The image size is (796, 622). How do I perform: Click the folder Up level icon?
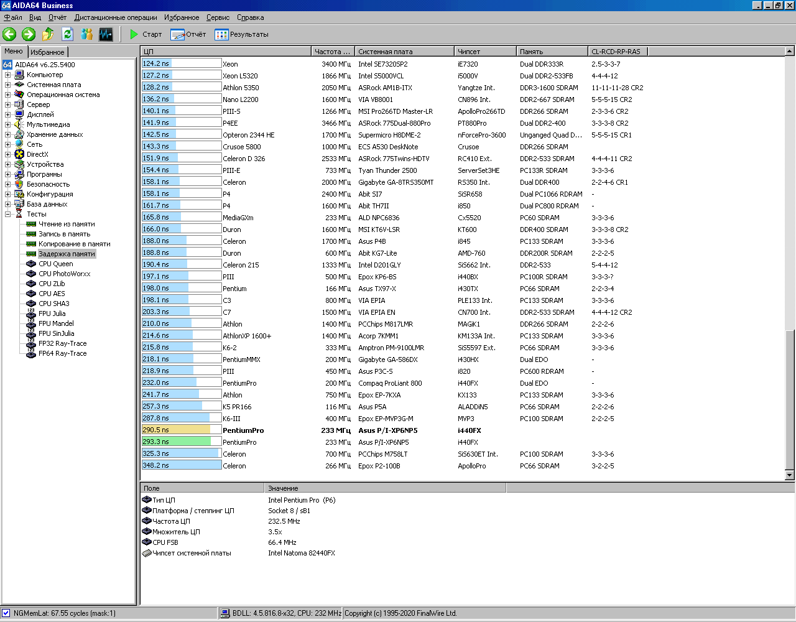pyautogui.click(x=48, y=34)
